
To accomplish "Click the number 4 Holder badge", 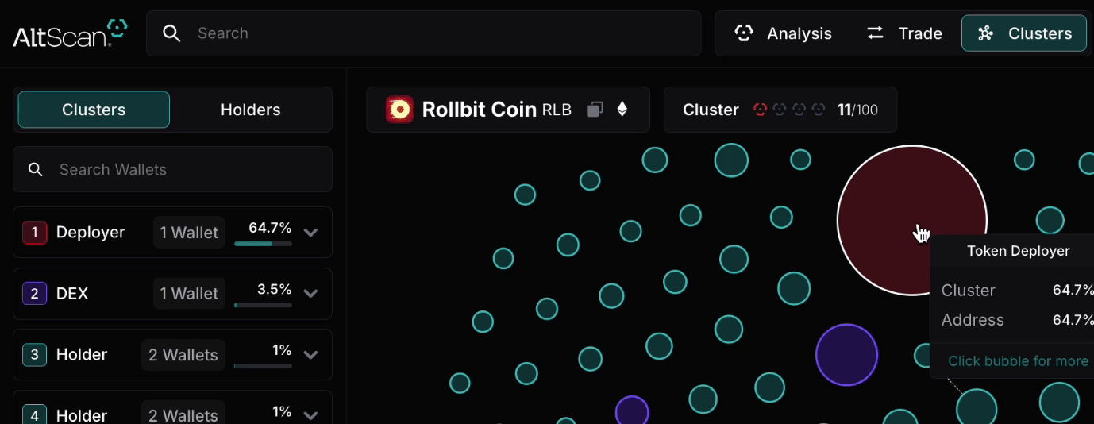I will 34,414.
